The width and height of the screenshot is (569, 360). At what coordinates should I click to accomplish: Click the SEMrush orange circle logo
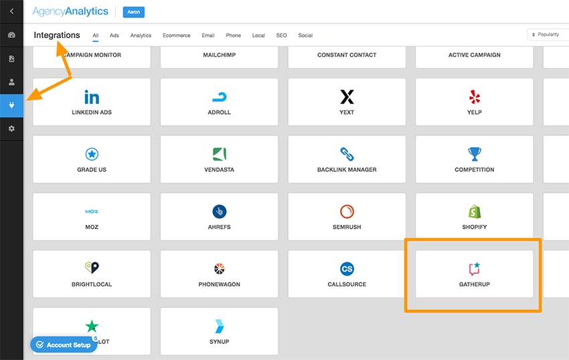click(347, 211)
